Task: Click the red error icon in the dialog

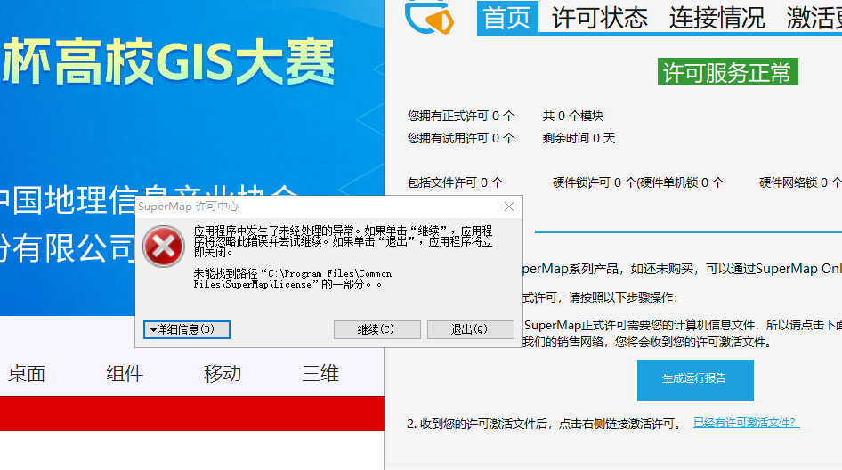Action: click(164, 247)
